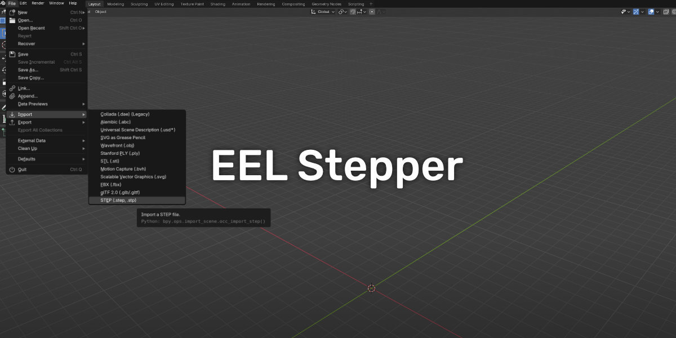Choose Open... in the File menu

[x=47, y=20]
